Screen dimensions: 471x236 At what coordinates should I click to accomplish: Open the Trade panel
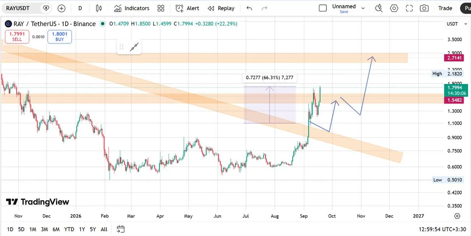click(x=445, y=8)
